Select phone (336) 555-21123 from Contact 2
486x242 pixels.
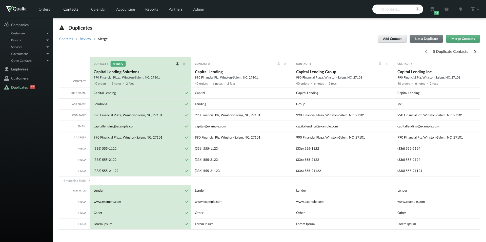(x=207, y=171)
